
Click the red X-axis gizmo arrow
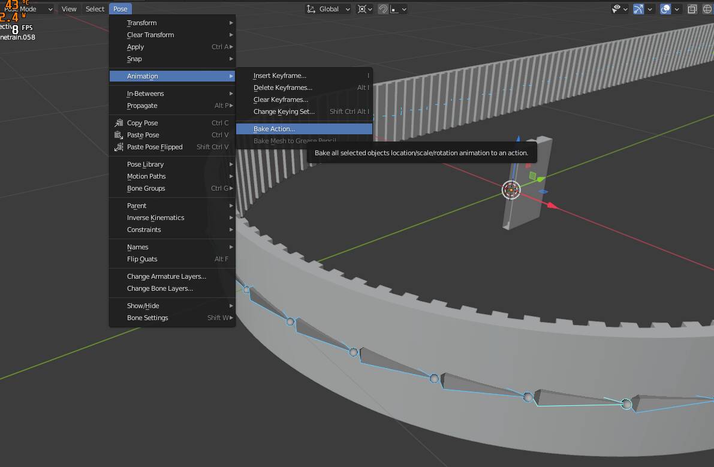(x=552, y=206)
